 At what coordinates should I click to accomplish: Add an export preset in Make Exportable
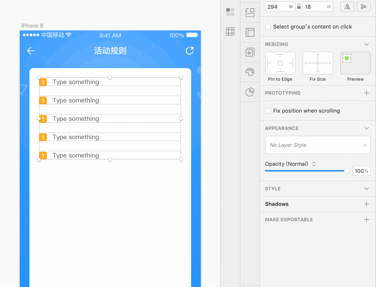coord(366,219)
